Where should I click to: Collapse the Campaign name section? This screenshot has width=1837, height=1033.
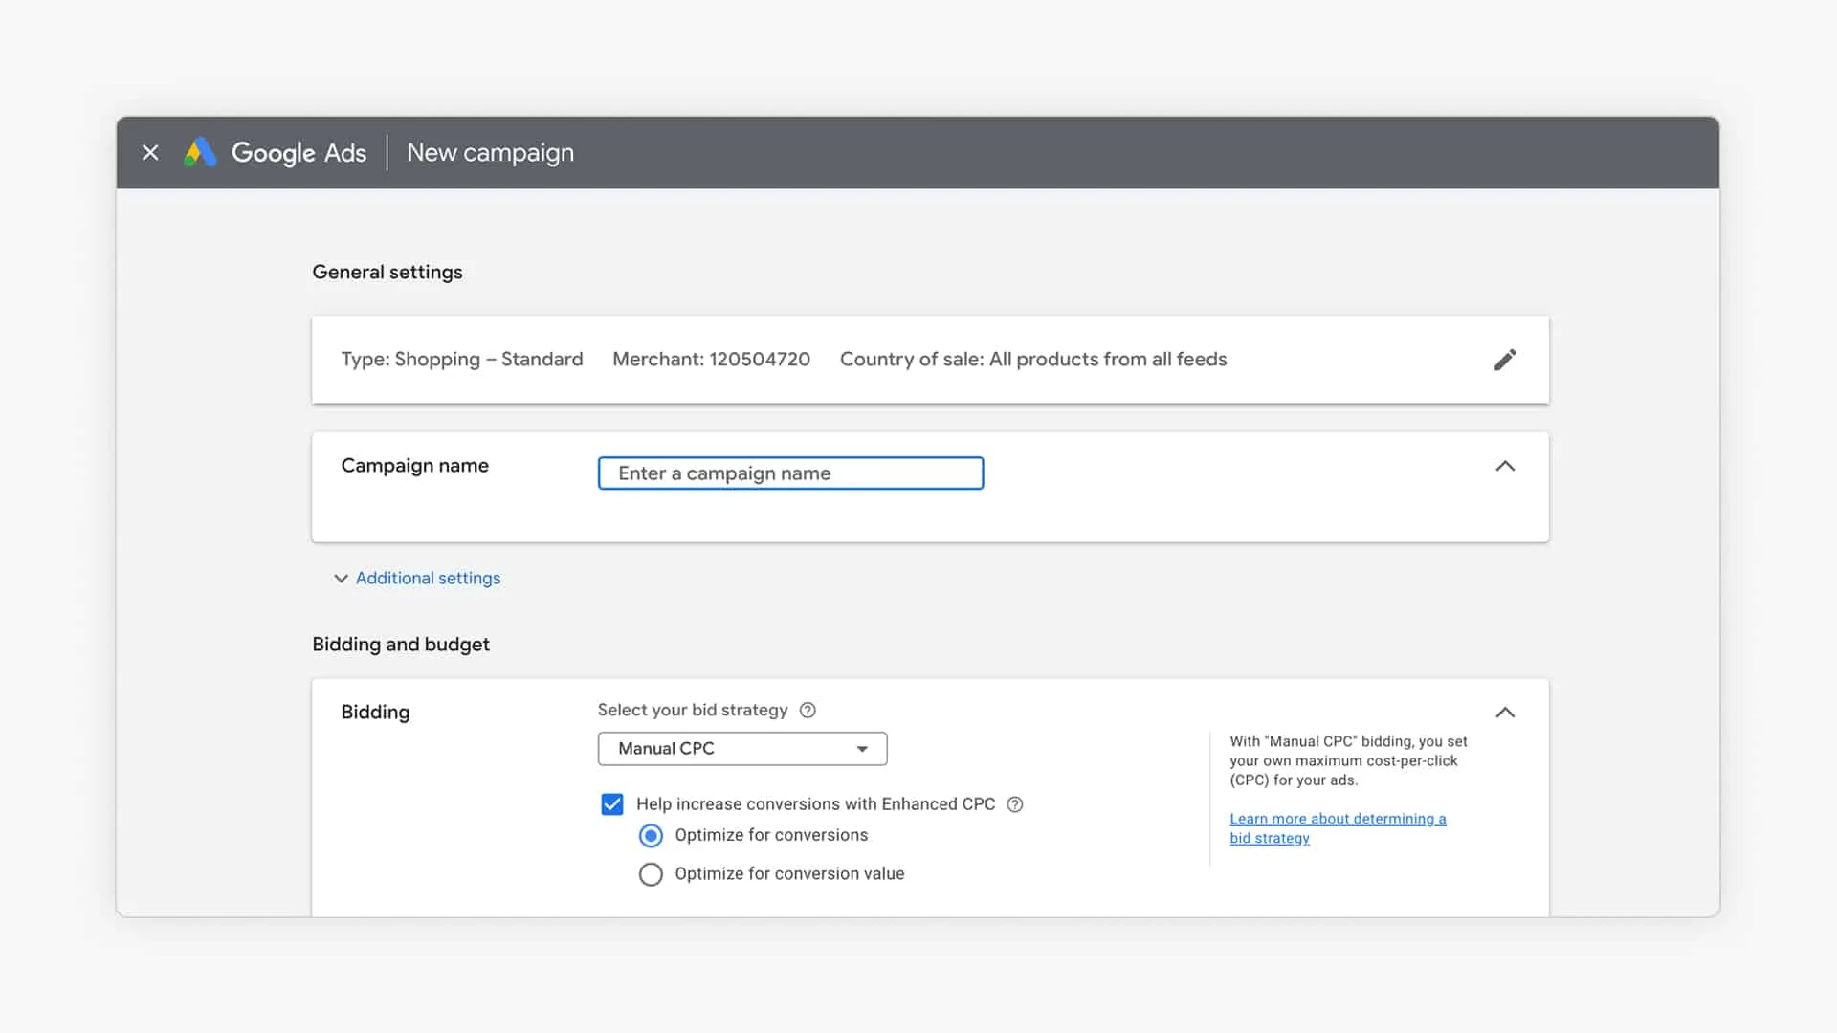tap(1504, 466)
